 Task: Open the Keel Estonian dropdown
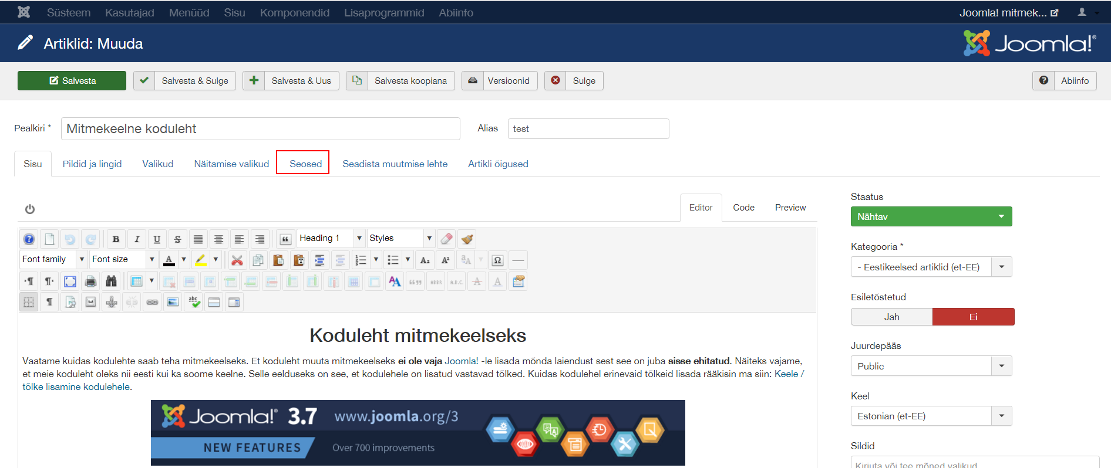tap(931, 416)
